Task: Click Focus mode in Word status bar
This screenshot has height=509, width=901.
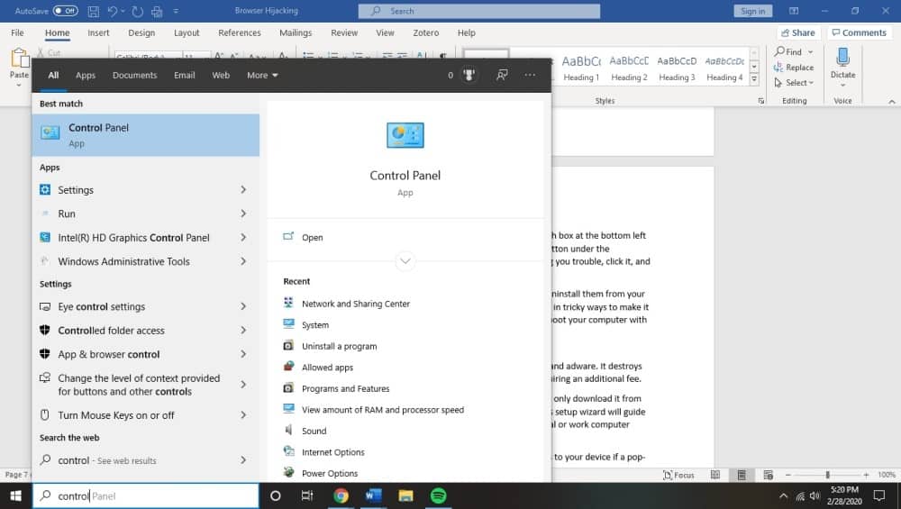Action: [x=678, y=475]
